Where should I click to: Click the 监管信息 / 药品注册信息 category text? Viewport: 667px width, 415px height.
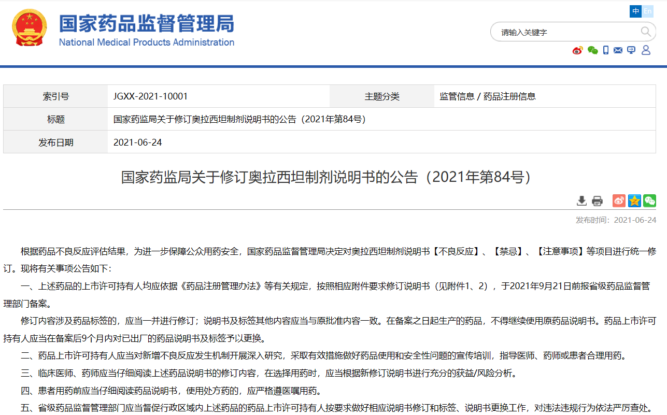(487, 96)
